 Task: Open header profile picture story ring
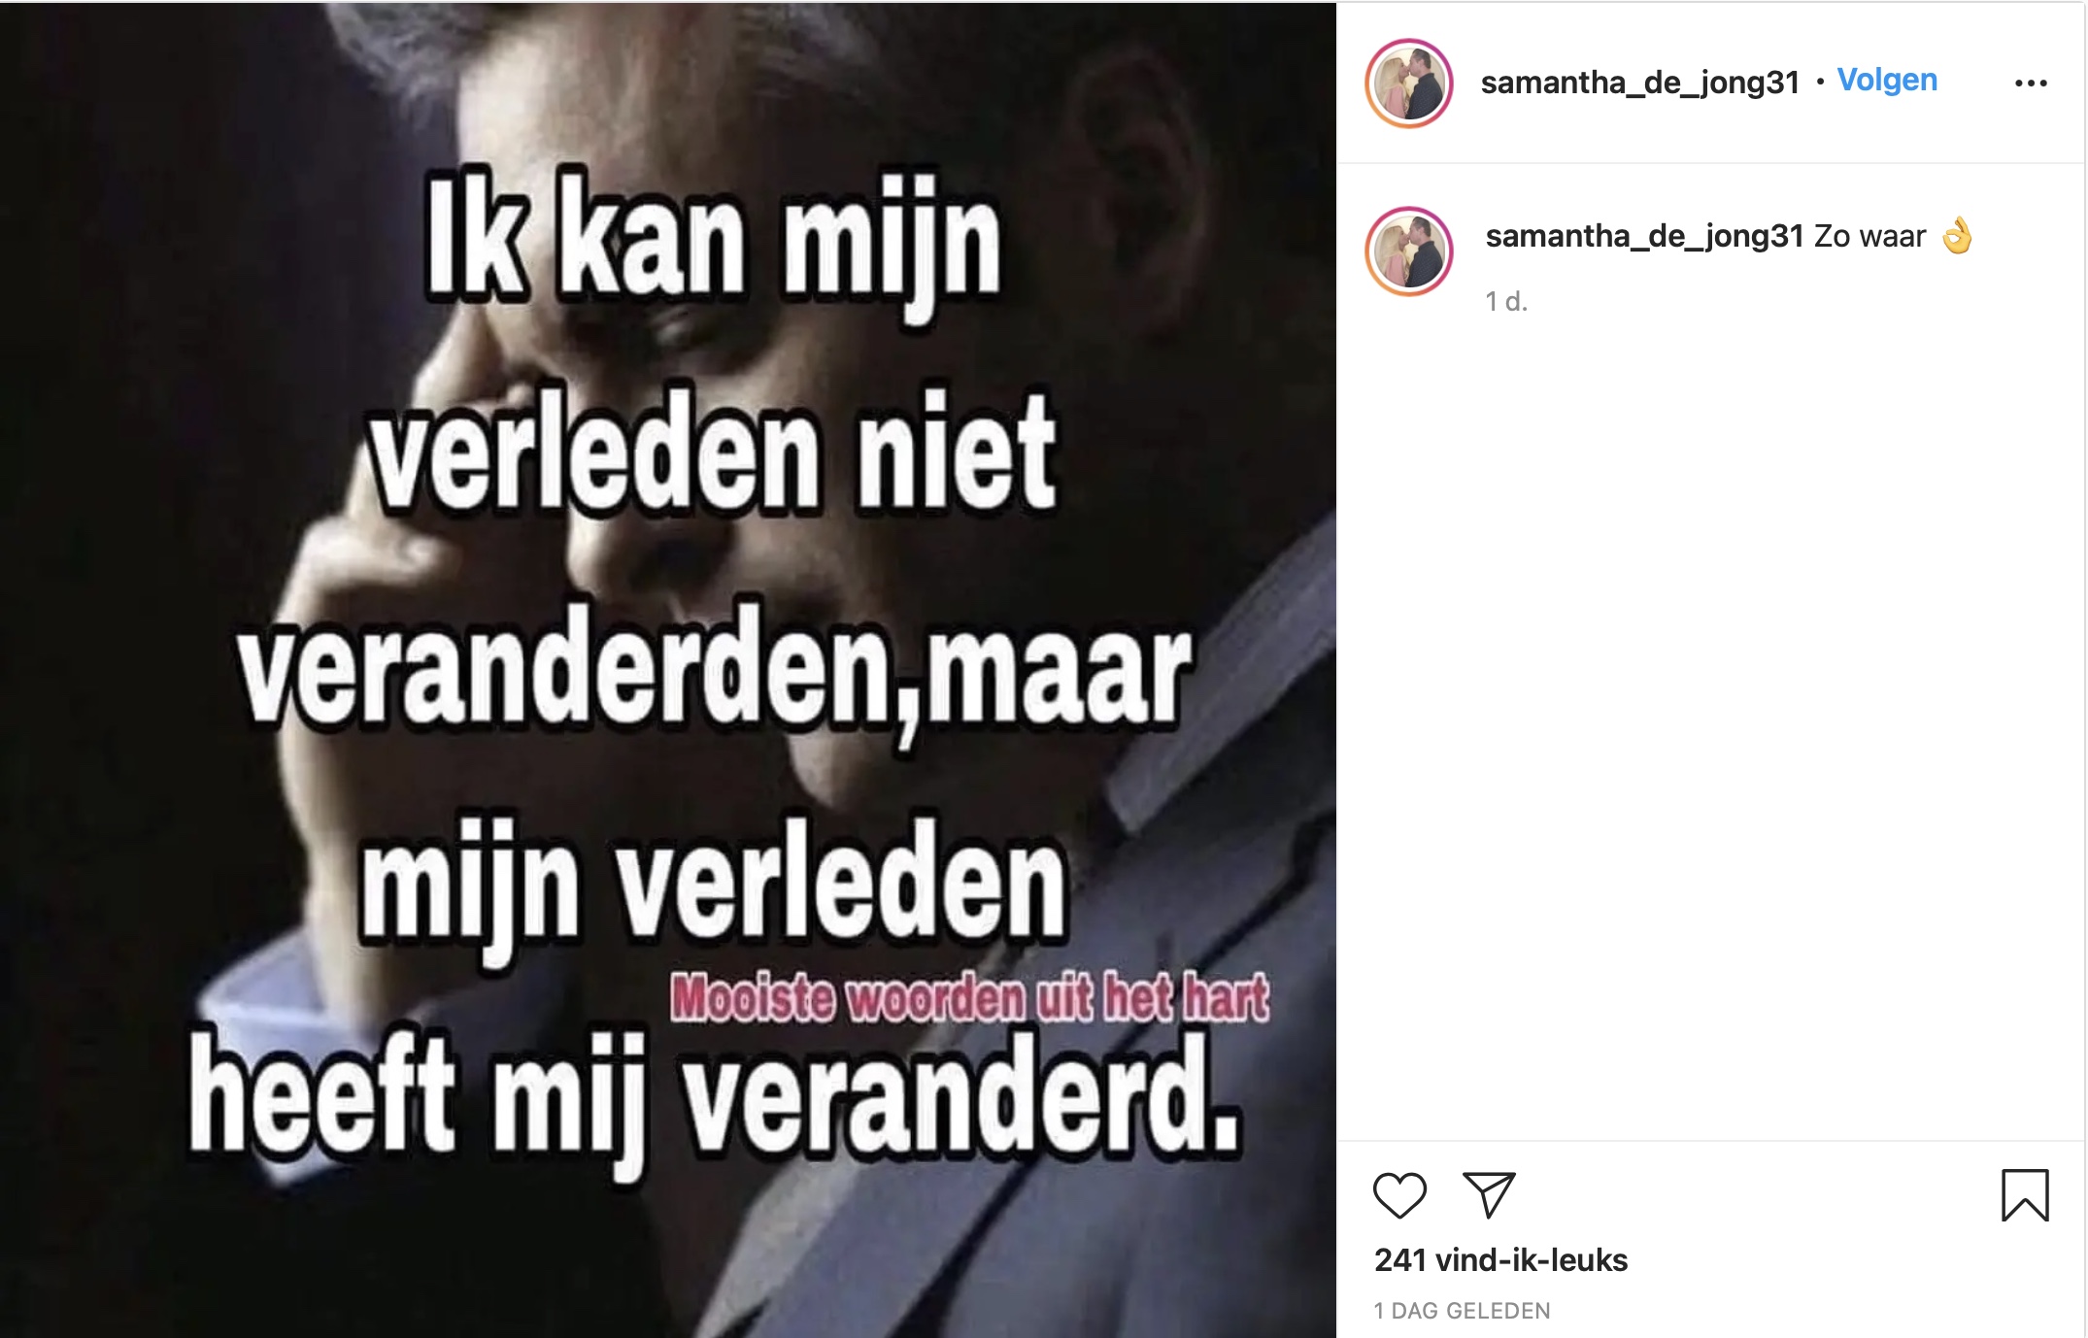[1409, 84]
